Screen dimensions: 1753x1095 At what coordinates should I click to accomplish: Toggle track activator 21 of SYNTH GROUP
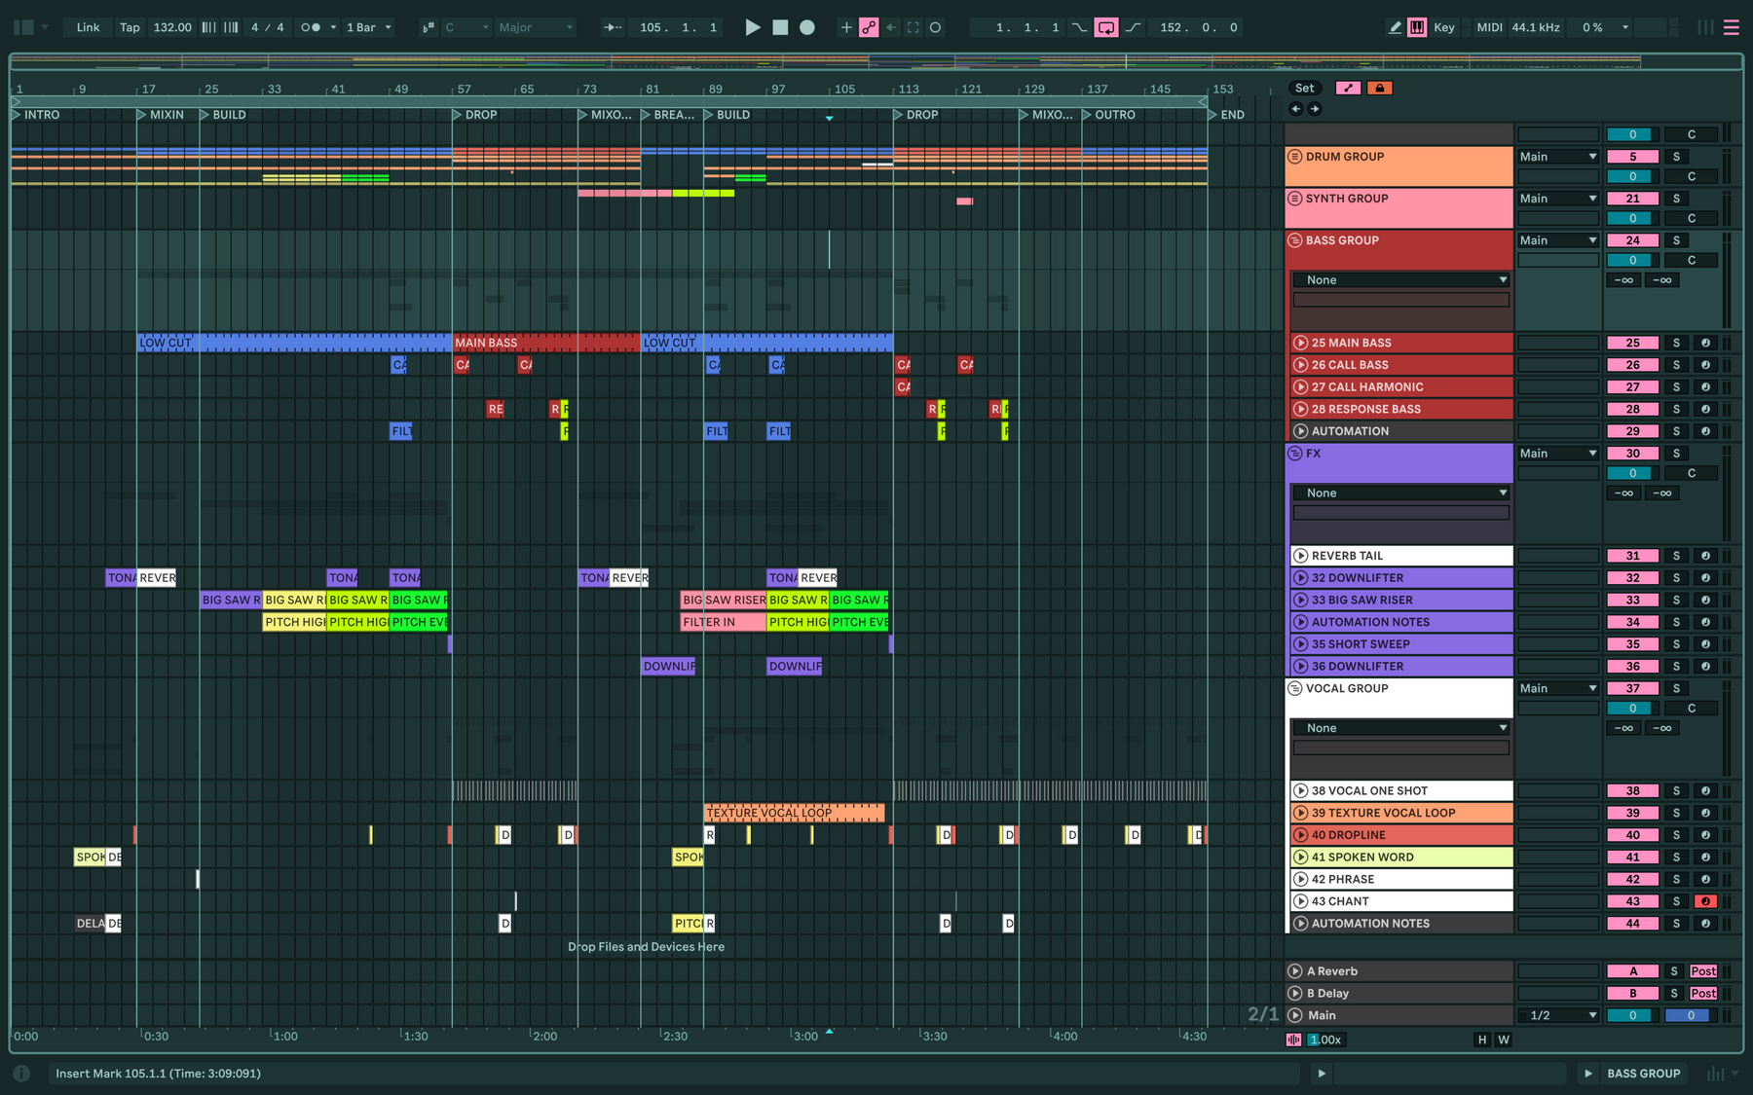coord(1633,199)
